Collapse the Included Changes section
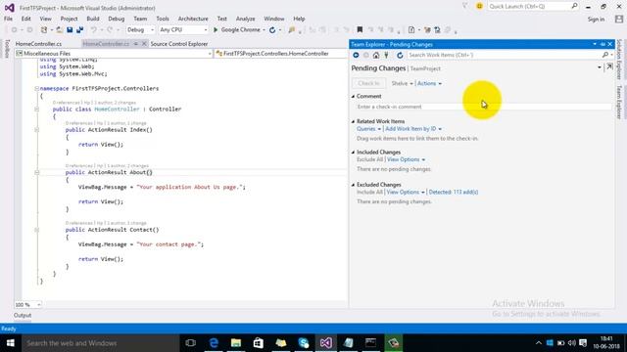The height and width of the screenshot is (352, 627). [353, 153]
